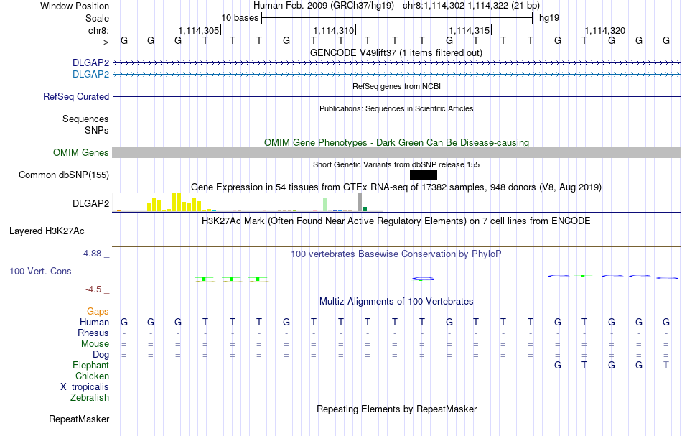
Task: Click the 1,114,305 position marker
Action: click(200, 30)
